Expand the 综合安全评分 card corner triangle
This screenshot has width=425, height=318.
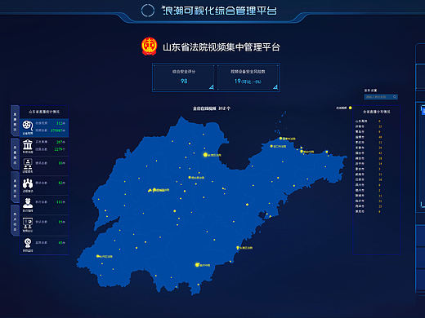[212, 87]
